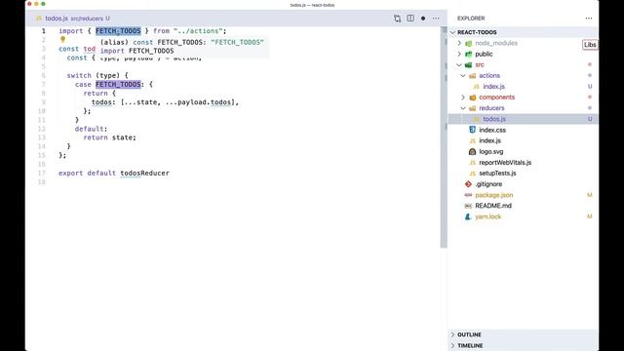Expand the node_modules folder
The height and width of the screenshot is (351, 624).
point(459,43)
